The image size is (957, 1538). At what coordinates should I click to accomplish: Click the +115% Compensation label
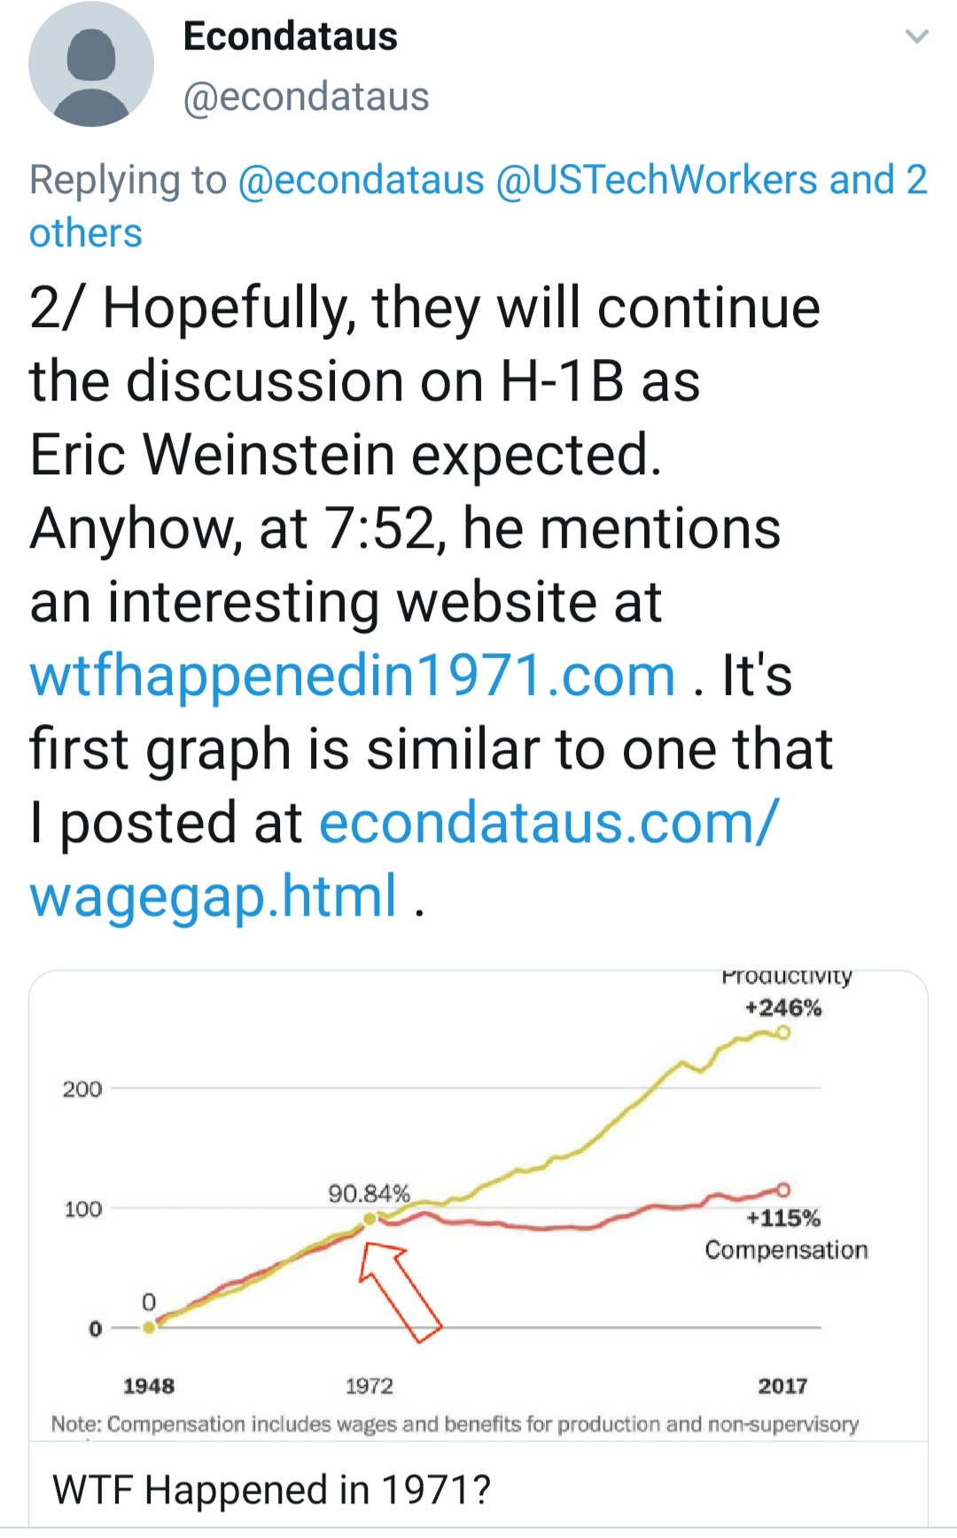click(x=785, y=1234)
